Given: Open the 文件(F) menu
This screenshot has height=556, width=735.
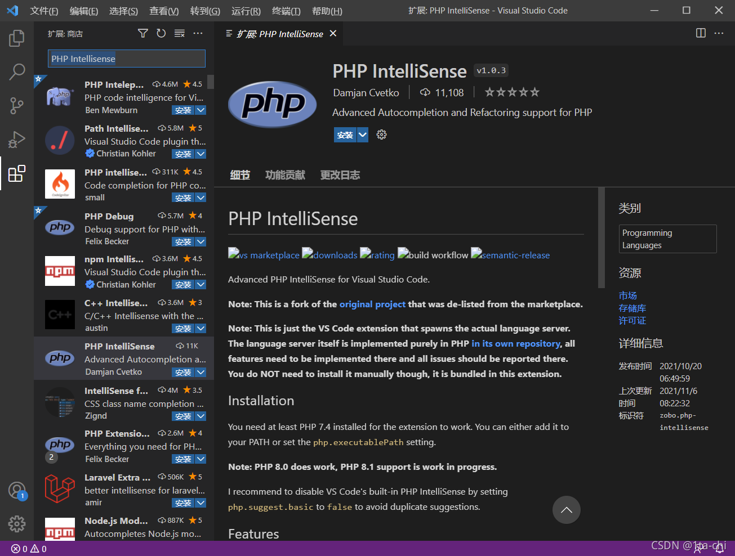Looking at the screenshot, I should pos(44,11).
